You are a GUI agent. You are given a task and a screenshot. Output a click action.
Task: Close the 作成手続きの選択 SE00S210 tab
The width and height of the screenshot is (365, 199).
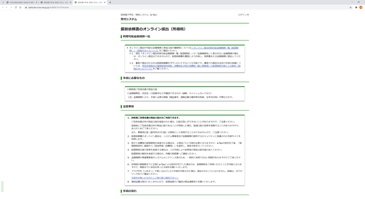tap(37, 2)
